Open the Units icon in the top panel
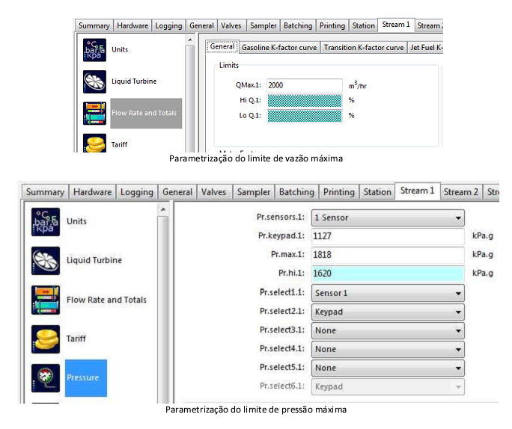This screenshot has height=429, width=512. tap(94, 50)
